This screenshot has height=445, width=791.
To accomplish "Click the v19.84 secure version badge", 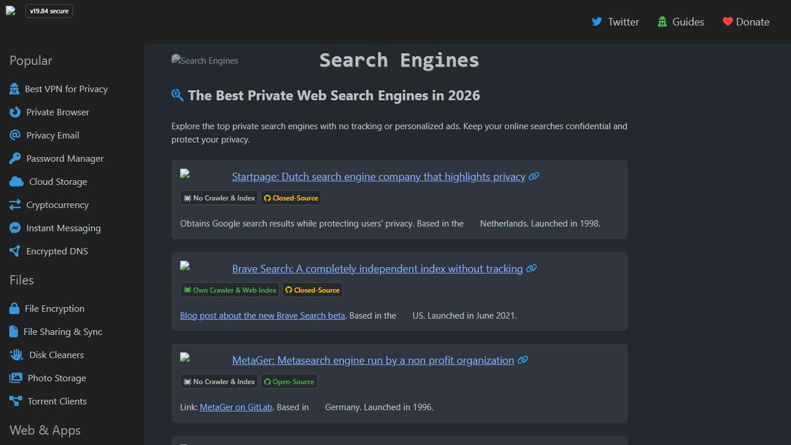I will pyautogui.click(x=49, y=10).
